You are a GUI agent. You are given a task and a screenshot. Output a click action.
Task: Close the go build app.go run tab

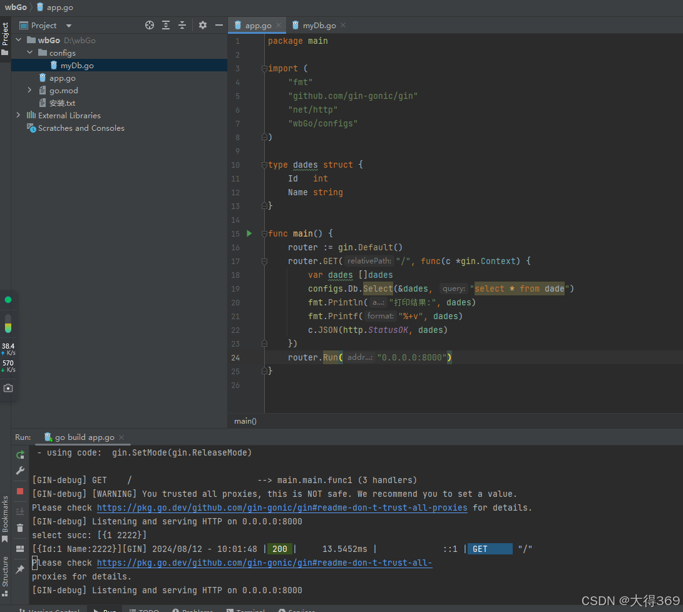point(121,437)
